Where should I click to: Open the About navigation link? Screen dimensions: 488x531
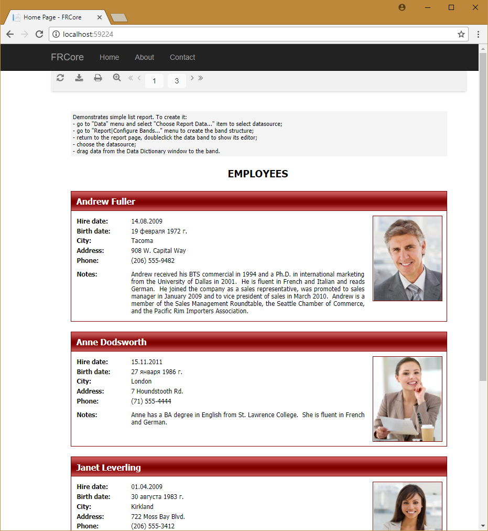point(145,57)
